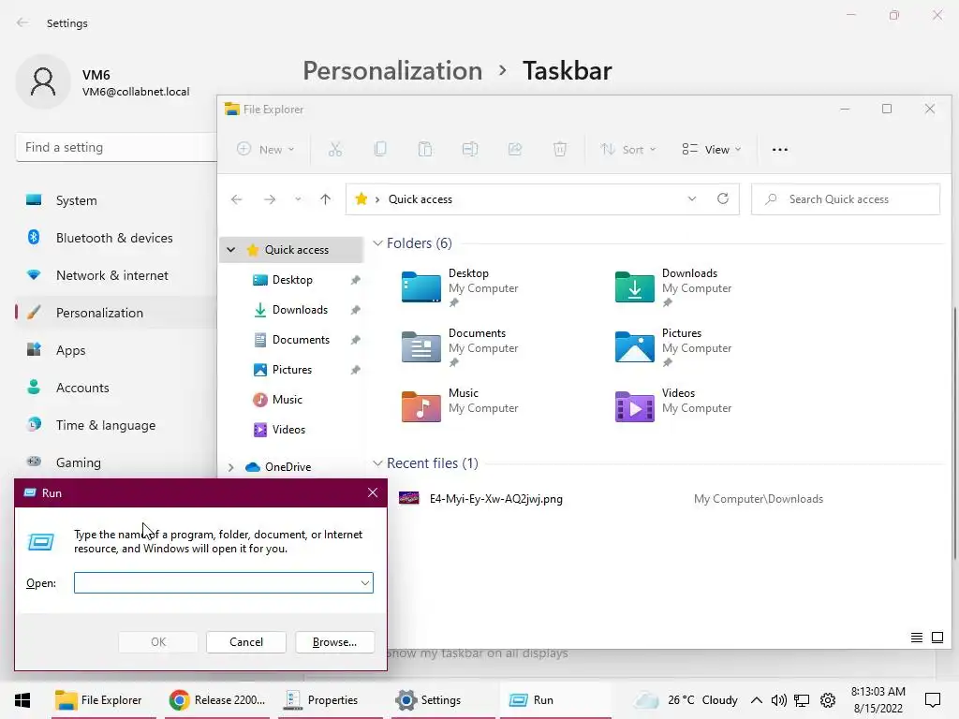
Task: Click Cancel in the Run dialog
Action: [x=246, y=642]
